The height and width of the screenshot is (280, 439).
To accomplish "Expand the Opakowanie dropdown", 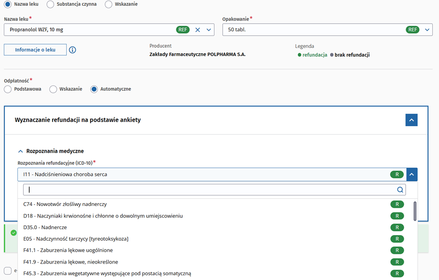I will click(427, 30).
